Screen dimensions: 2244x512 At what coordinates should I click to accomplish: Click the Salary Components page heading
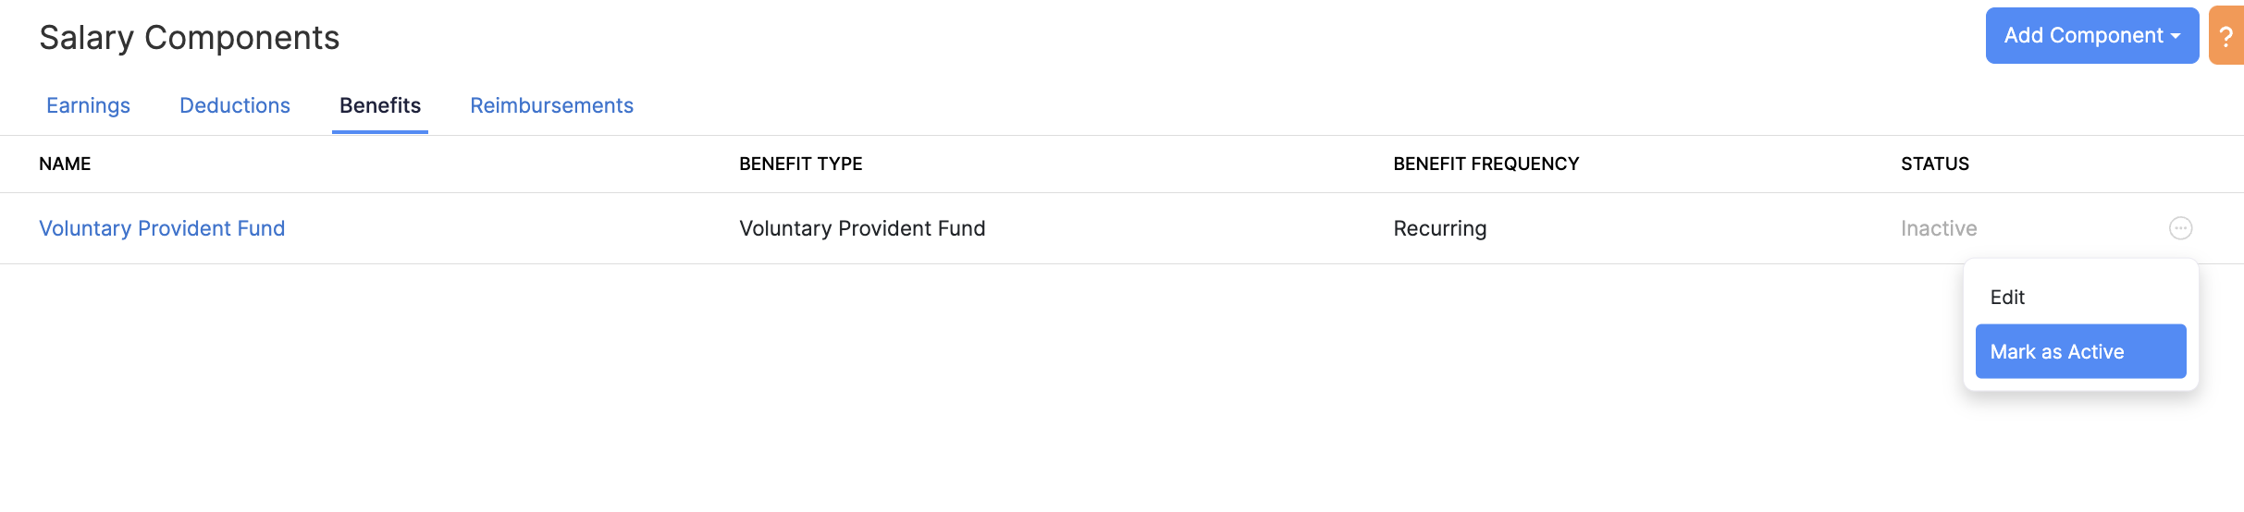tap(190, 38)
